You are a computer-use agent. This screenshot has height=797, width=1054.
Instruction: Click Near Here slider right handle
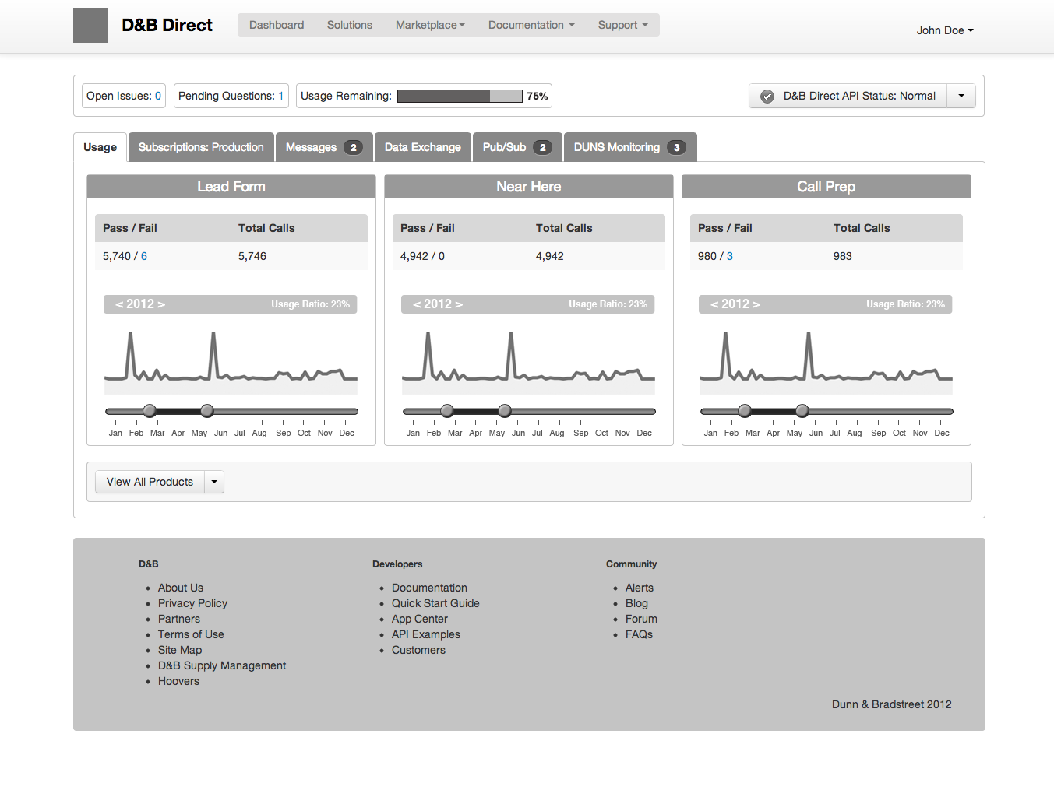[x=505, y=411]
